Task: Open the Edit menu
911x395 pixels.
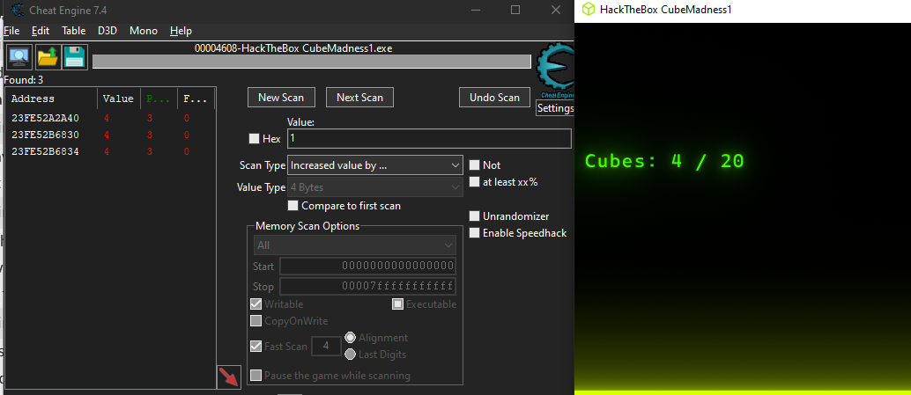Action: (41, 31)
